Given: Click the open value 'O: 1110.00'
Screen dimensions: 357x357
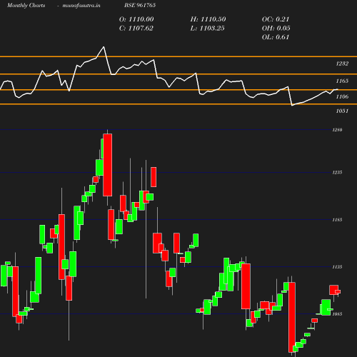Looking at the screenshot, I should (136, 19).
